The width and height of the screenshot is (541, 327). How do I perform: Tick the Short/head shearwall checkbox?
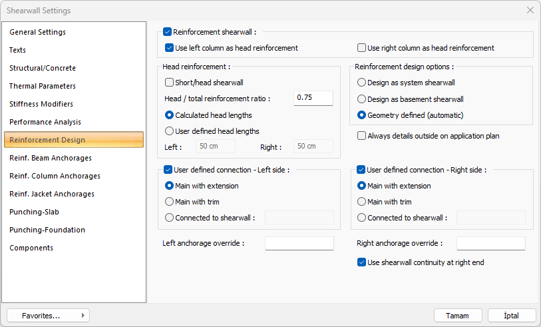[x=170, y=83]
